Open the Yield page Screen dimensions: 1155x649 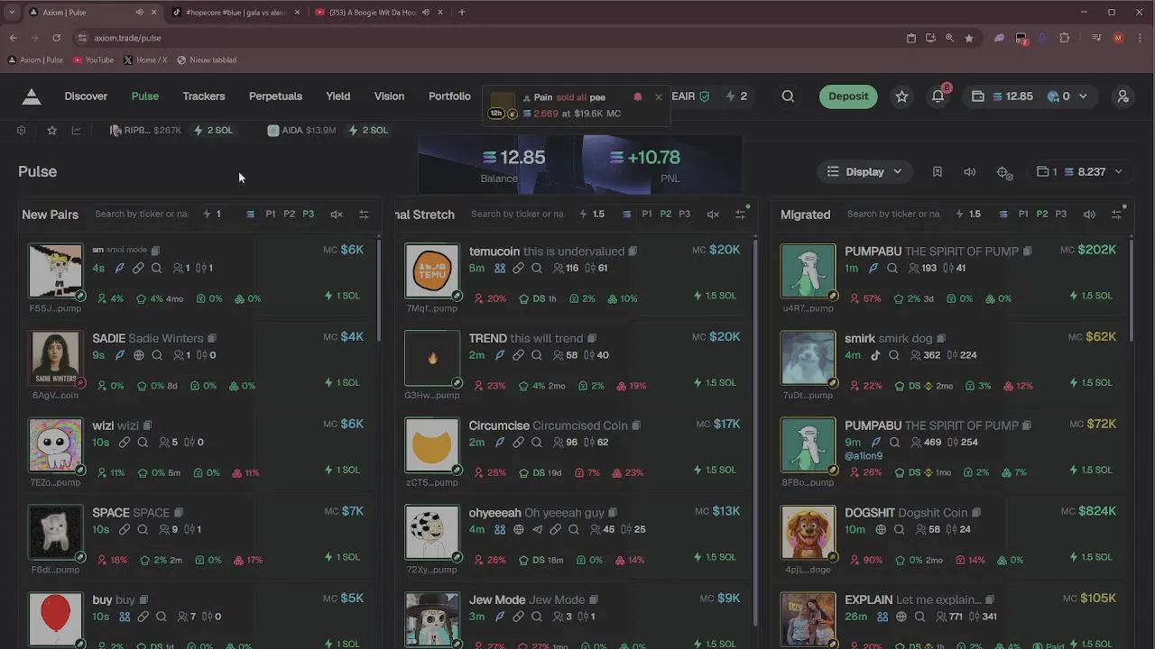[338, 96]
